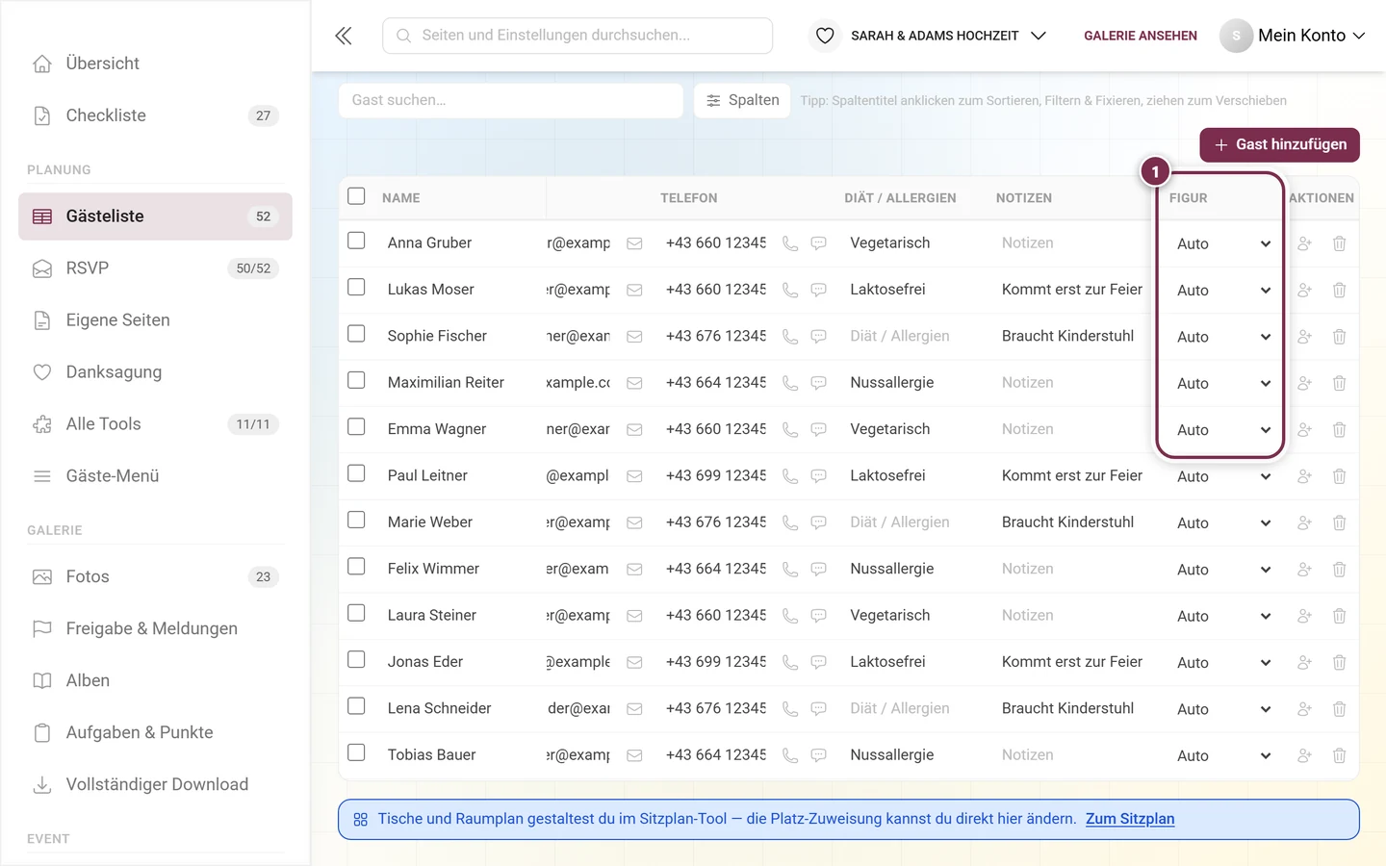Click the phone icon in Marie Weber's row

point(790,522)
